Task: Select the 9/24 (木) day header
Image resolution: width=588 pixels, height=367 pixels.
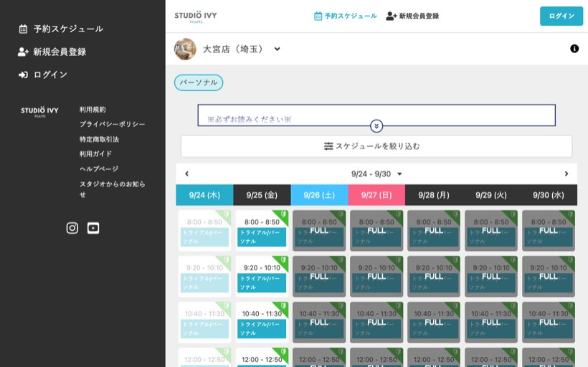Action: coord(204,195)
